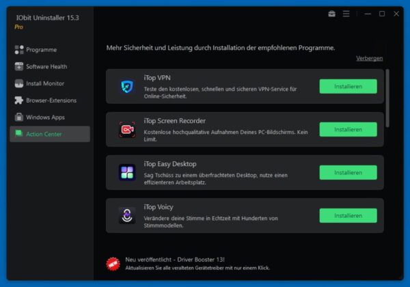410x287 pixels.
Task: Click the iTop VPN title text
Action: point(157,78)
